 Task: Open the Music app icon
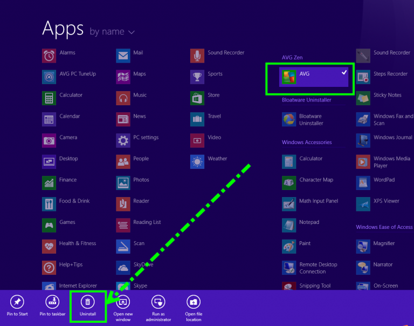(x=123, y=98)
